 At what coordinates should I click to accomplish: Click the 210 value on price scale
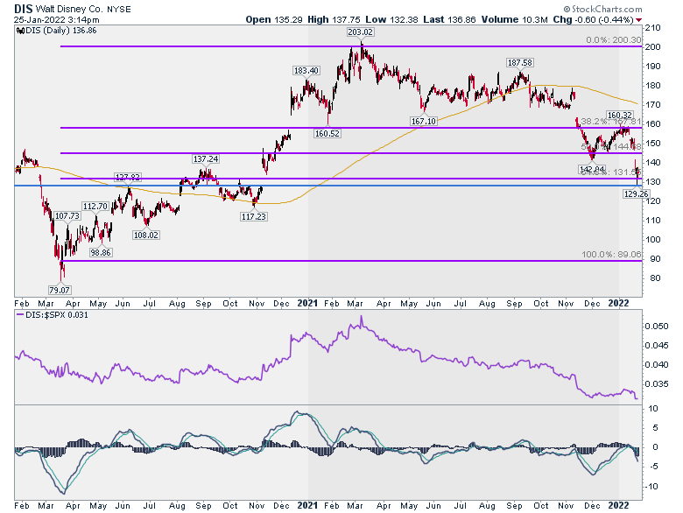pyautogui.click(x=653, y=28)
